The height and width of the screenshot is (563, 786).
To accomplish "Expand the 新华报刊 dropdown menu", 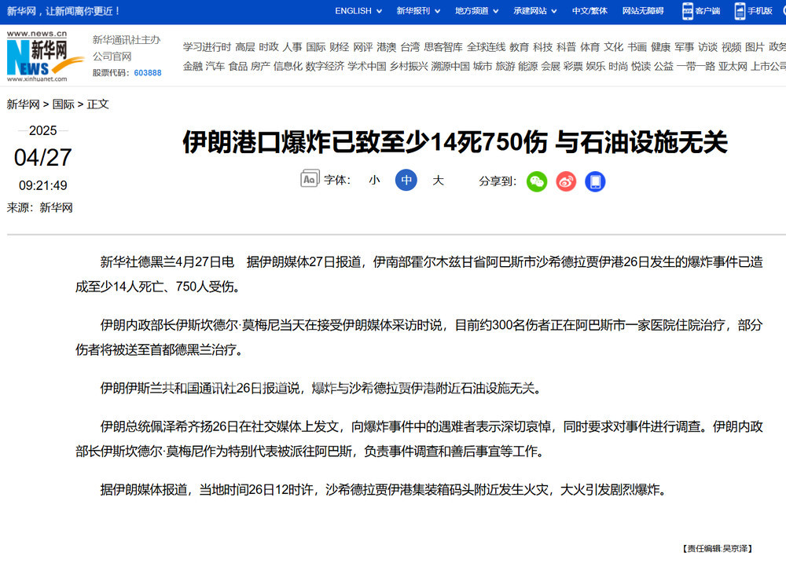I will (x=418, y=11).
